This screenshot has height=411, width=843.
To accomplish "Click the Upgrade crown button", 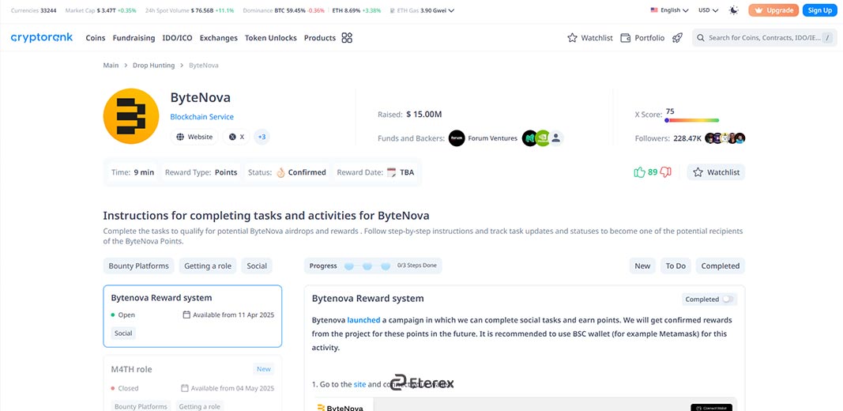I will pyautogui.click(x=773, y=10).
